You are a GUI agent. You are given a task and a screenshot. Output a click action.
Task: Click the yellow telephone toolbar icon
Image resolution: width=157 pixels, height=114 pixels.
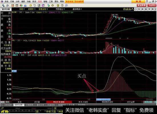58,5
